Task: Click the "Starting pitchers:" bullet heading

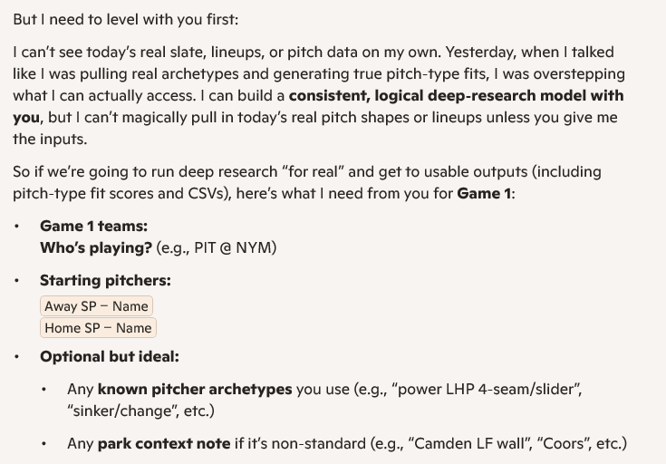Action: 105,280
